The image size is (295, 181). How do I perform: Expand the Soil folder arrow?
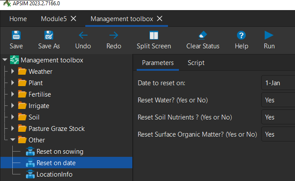[13, 117]
